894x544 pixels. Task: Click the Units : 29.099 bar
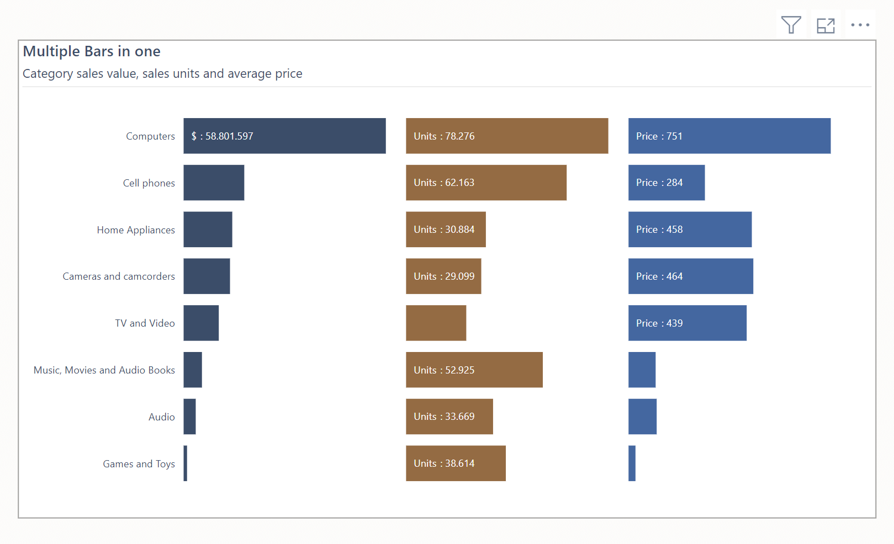coord(443,276)
